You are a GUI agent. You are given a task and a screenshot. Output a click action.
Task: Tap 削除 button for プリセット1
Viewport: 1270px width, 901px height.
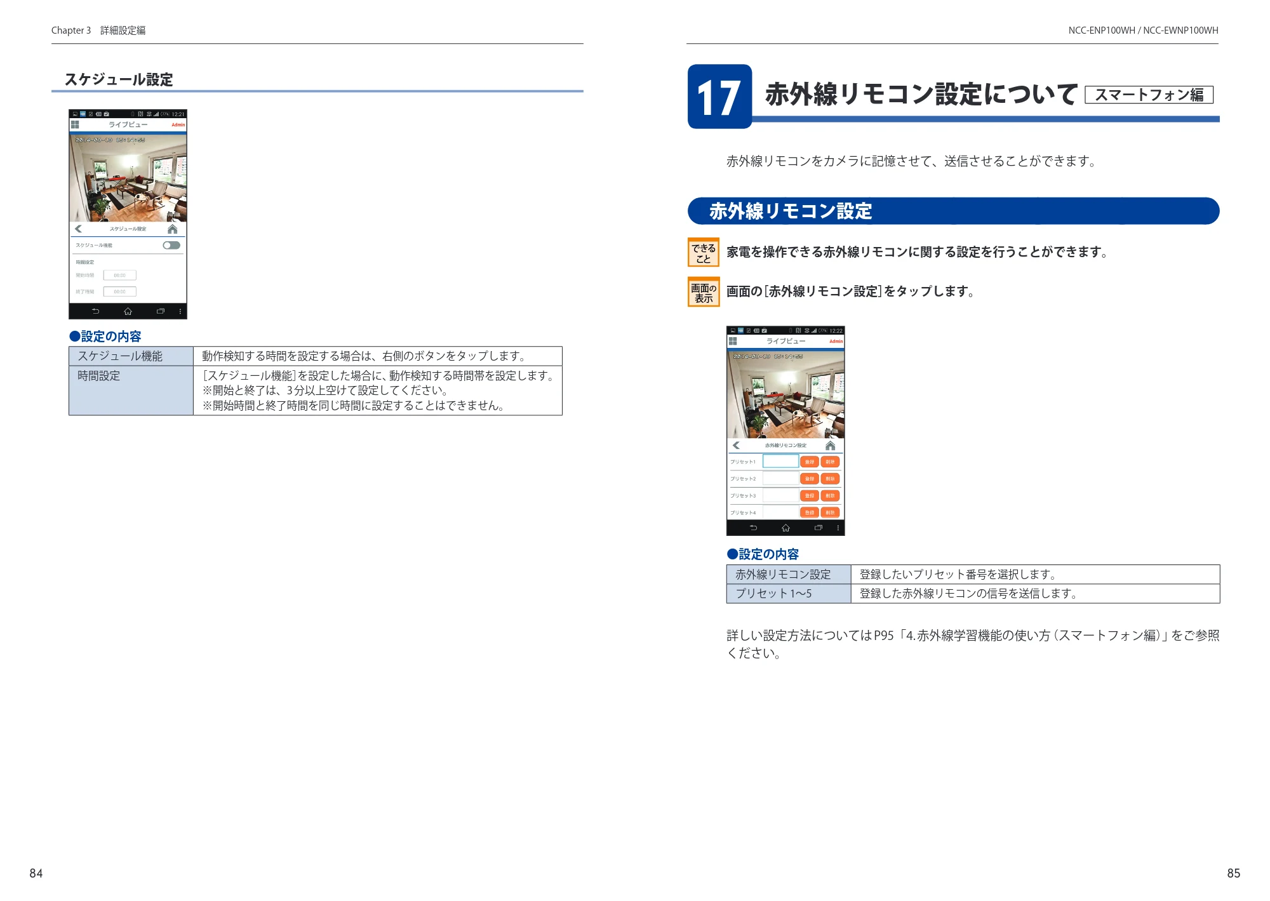point(830,462)
